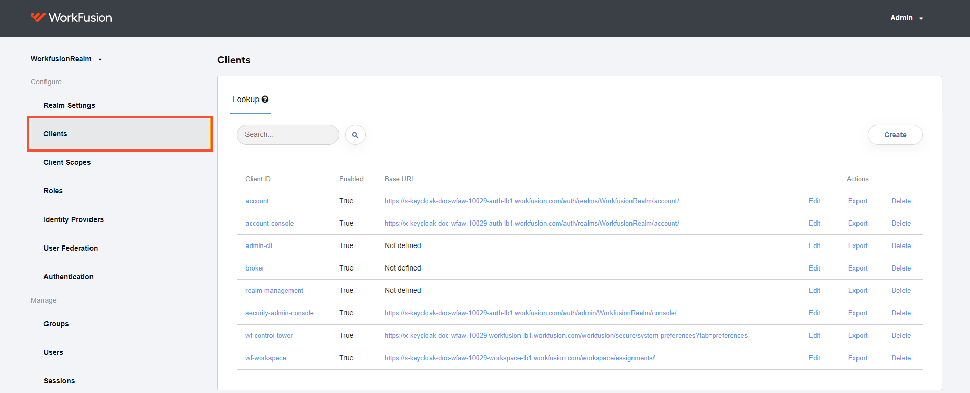Click the Client ID column header

(258, 179)
